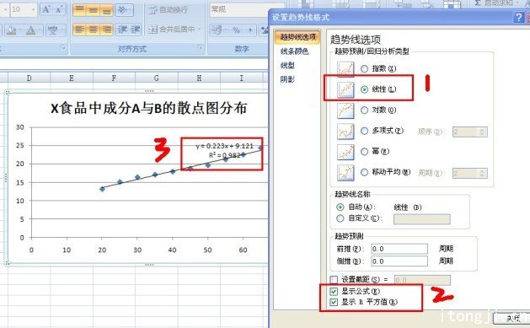This screenshot has width=530, height=328.
Task: Open the font color dropdown arrow
Action: (40, 30)
